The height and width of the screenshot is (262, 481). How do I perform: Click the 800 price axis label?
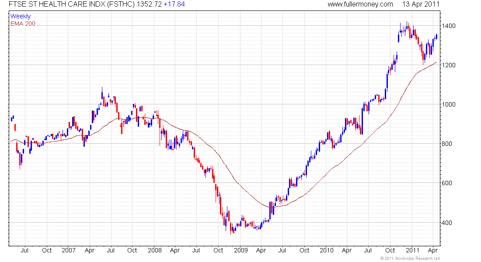click(x=446, y=144)
